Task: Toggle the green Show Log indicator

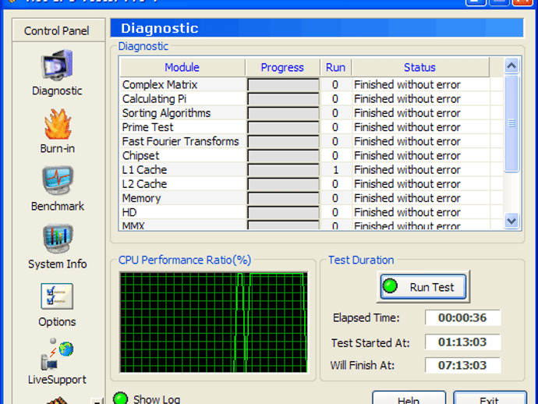Action: 120,399
